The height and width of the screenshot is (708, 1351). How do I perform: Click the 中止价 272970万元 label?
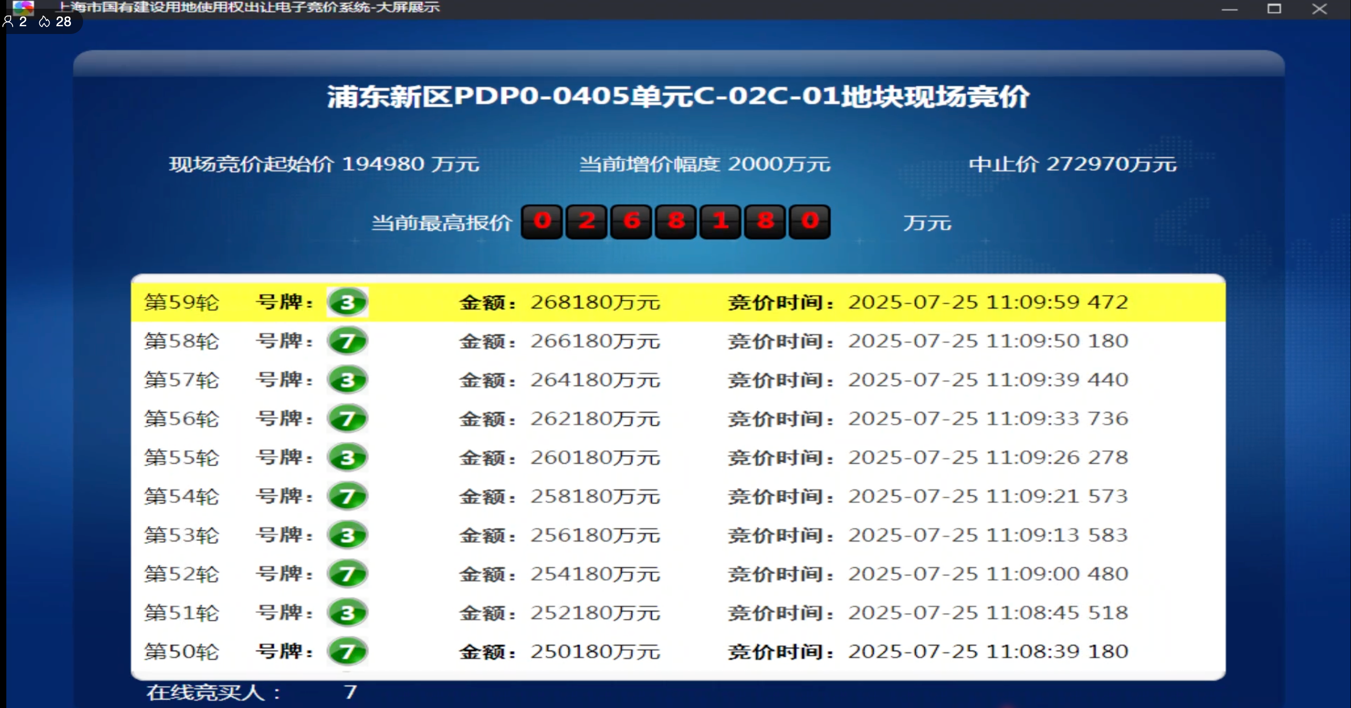[x=1072, y=164]
